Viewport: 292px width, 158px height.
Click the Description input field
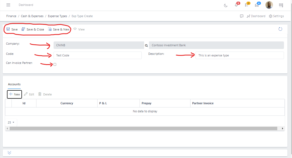[239, 55]
